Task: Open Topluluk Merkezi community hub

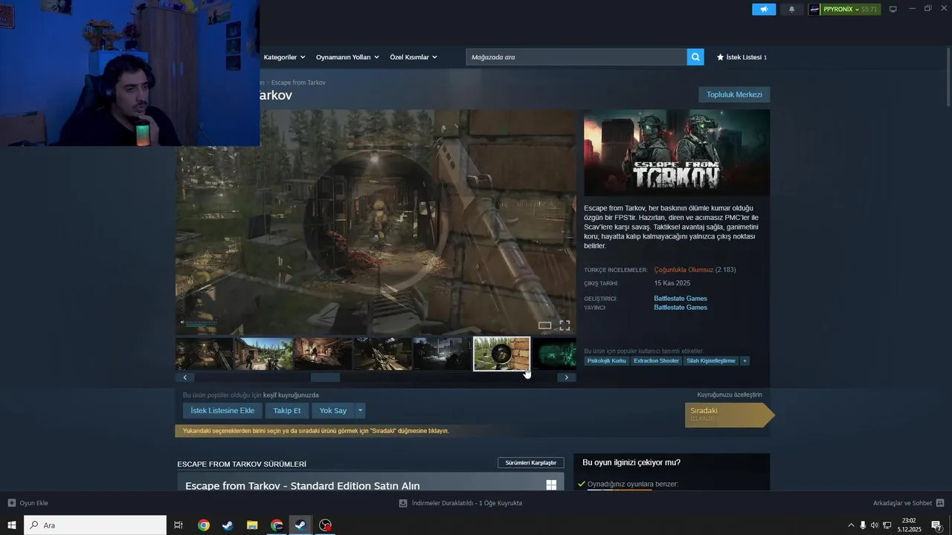Action: click(734, 94)
